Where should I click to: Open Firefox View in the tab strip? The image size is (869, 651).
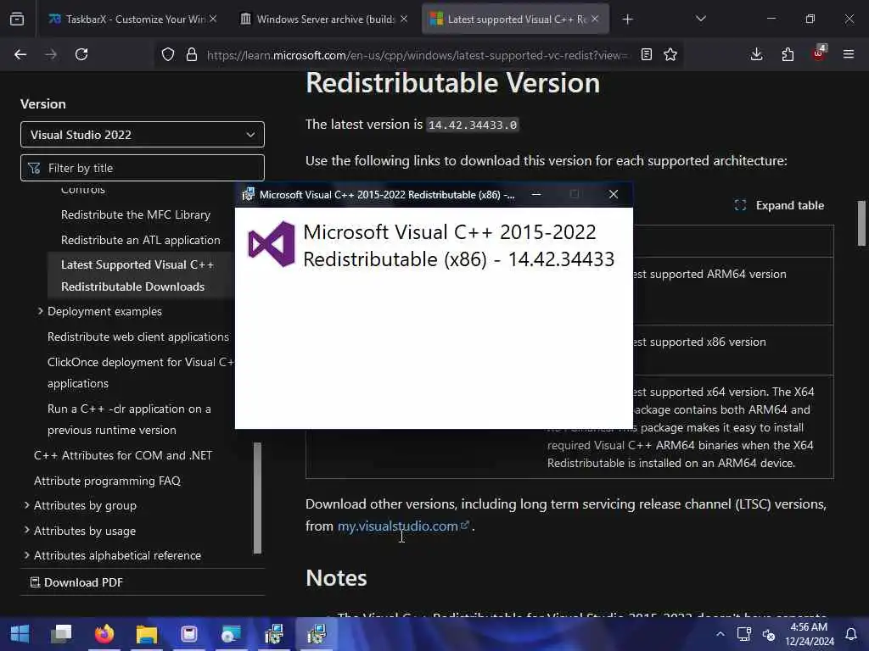[x=17, y=19]
